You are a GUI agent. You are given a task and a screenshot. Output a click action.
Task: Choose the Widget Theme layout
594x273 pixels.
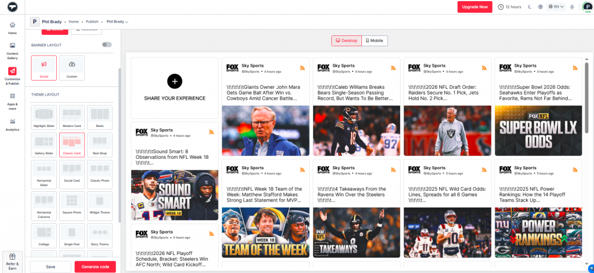tap(100, 205)
